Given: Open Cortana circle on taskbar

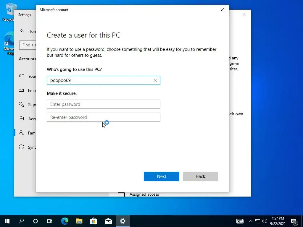Looking at the screenshot, I should click(x=36, y=221).
